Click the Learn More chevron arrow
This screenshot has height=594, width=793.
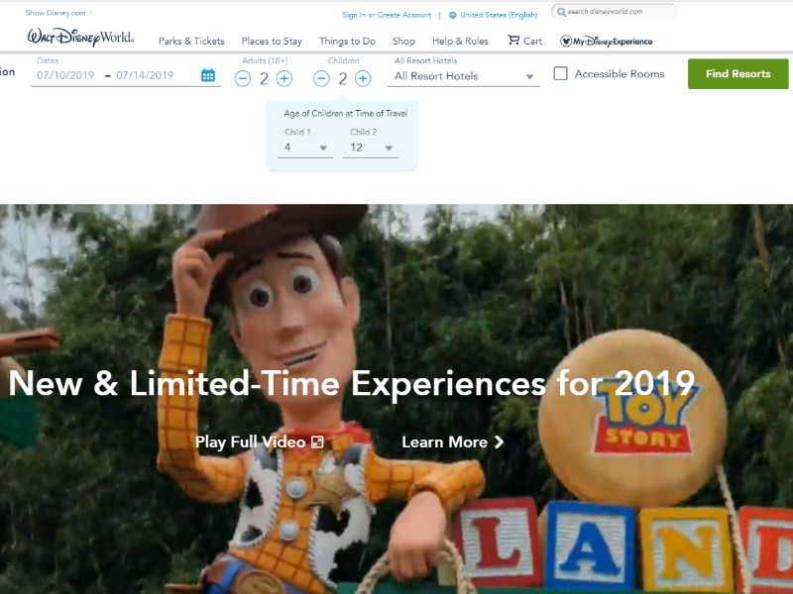[x=500, y=442]
